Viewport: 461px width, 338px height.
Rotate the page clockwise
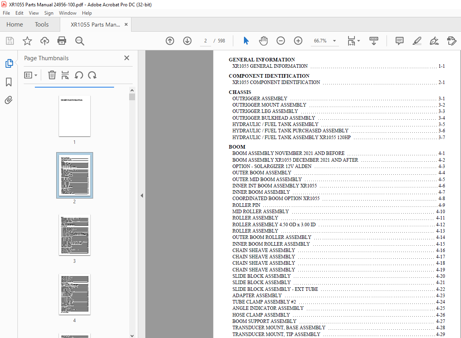click(92, 75)
